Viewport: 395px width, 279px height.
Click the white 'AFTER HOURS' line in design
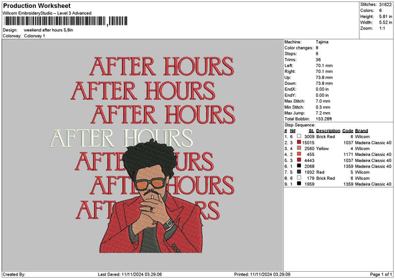pos(121,138)
